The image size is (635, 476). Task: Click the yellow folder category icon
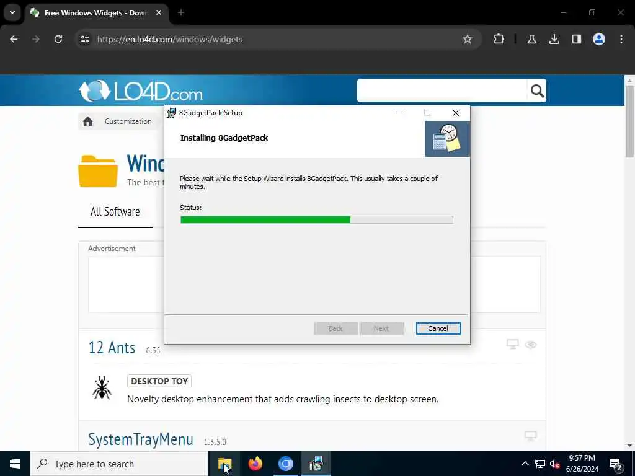98,171
